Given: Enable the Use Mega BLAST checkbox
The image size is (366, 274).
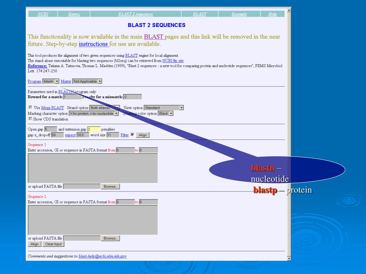Looking at the screenshot, I should pos(30,107).
